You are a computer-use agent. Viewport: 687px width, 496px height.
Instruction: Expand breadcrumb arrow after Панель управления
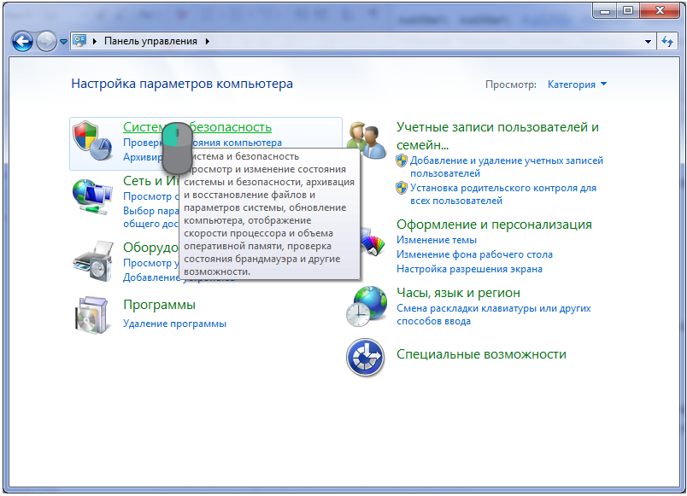(x=208, y=41)
